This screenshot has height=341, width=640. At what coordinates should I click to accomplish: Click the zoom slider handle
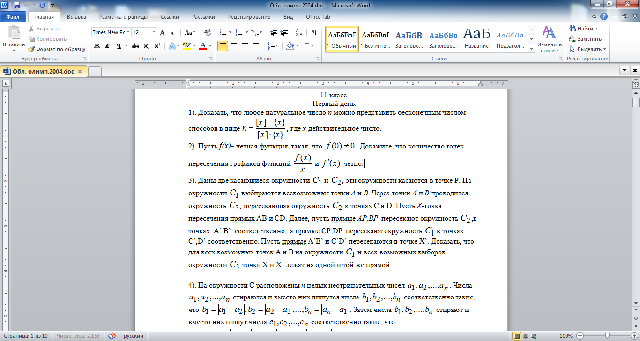pos(607,336)
